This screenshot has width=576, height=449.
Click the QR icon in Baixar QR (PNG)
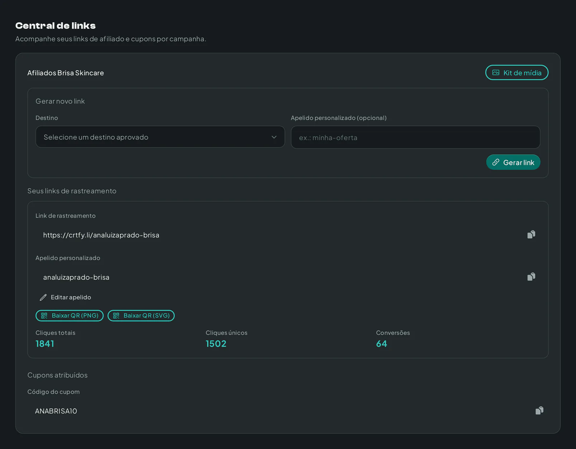tap(44, 316)
